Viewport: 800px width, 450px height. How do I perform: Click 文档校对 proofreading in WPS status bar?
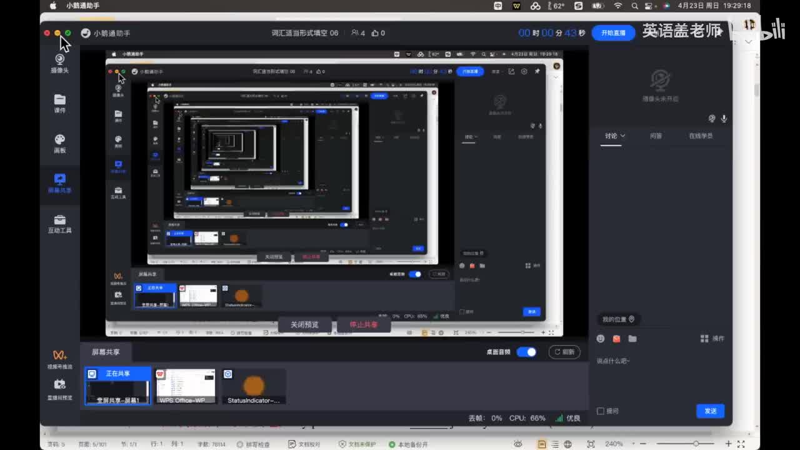tap(304, 444)
